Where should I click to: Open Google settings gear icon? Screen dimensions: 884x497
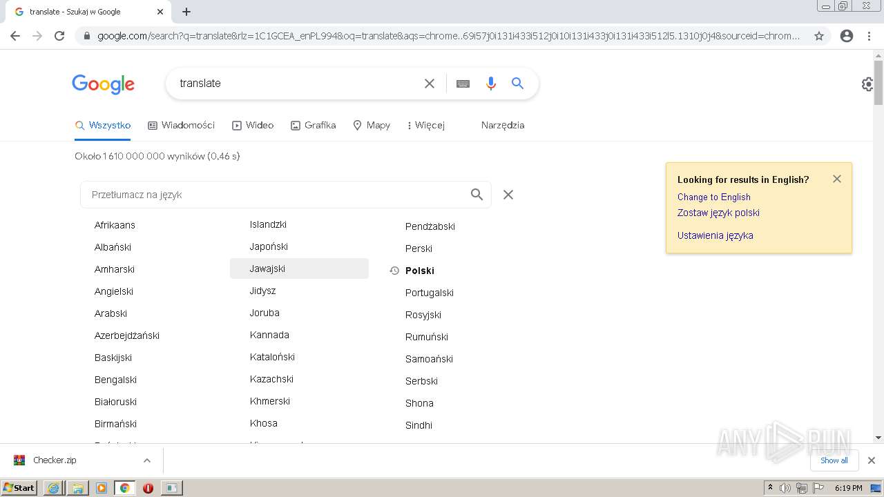click(867, 84)
